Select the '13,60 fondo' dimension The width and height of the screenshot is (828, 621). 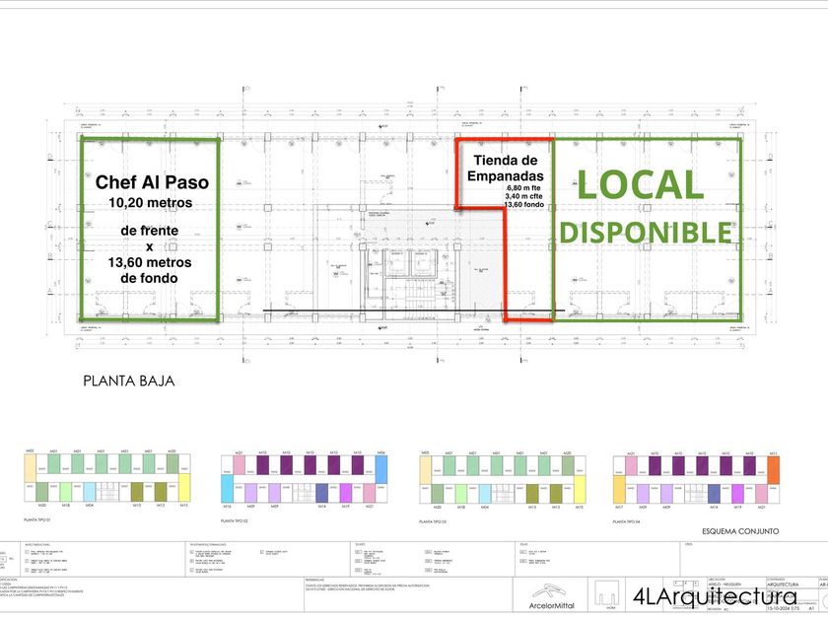coord(523,204)
